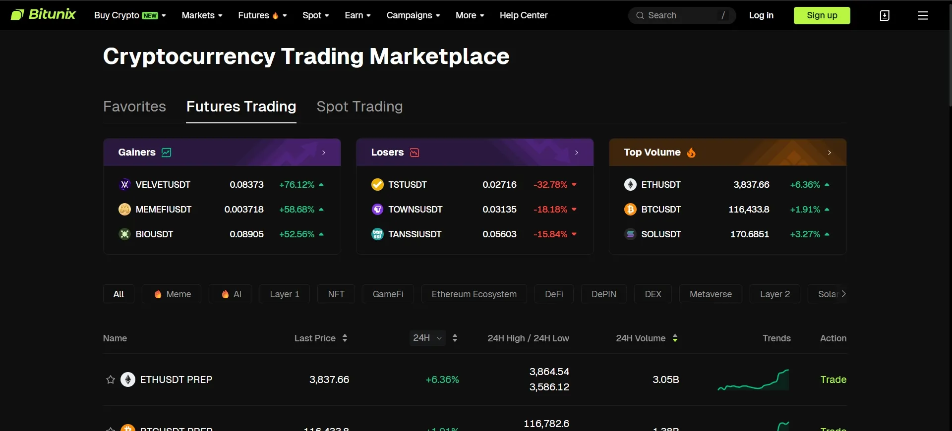Filter by Layer 2 category
The image size is (952, 431).
coord(775,294)
